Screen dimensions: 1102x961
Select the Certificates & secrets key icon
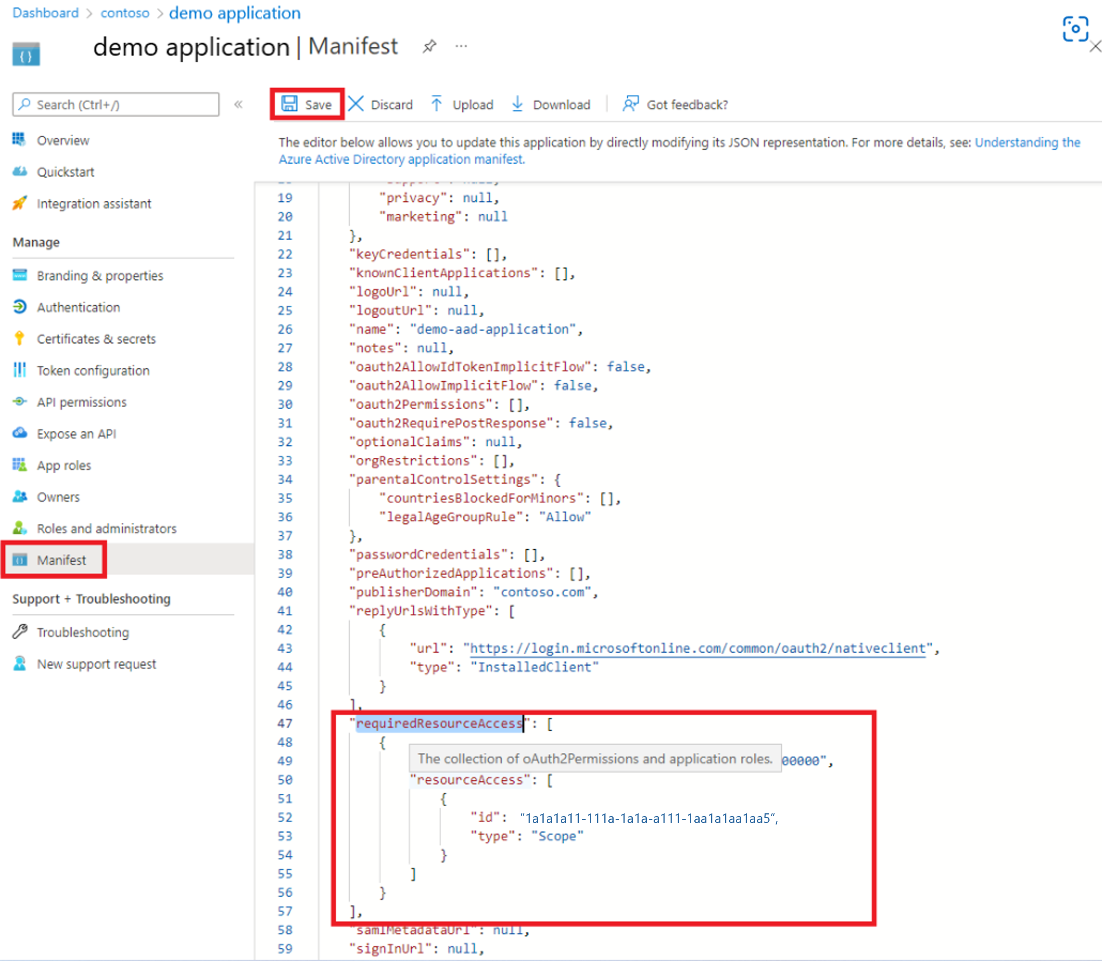pyautogui.click(x=19, y=338)
